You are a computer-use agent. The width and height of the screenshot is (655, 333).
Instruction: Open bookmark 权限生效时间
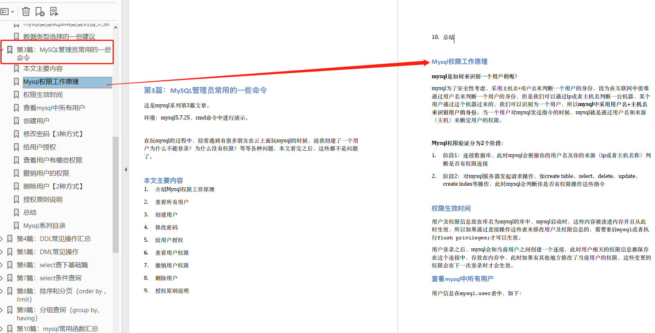click(x=43, y=95)
